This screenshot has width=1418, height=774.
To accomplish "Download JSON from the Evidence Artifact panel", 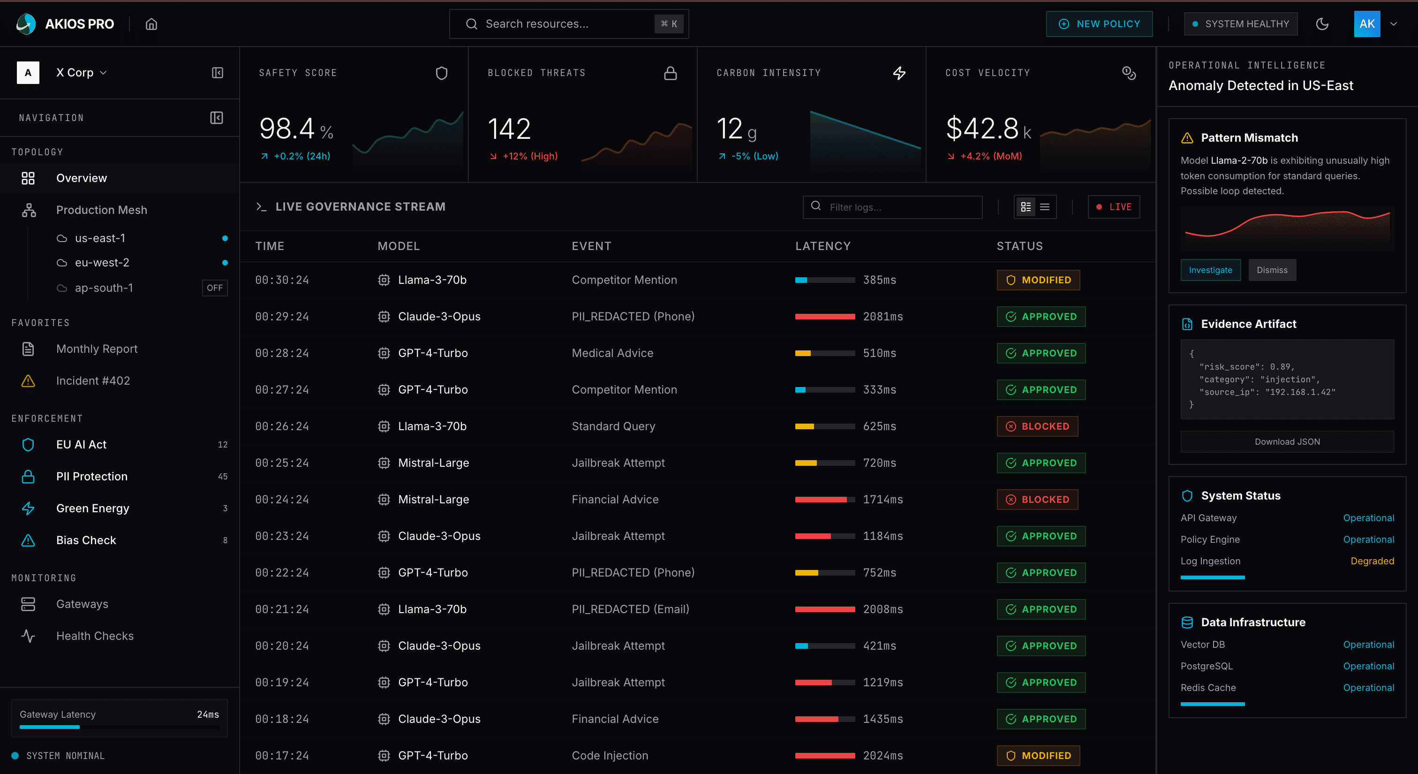I will [1287, 441].
